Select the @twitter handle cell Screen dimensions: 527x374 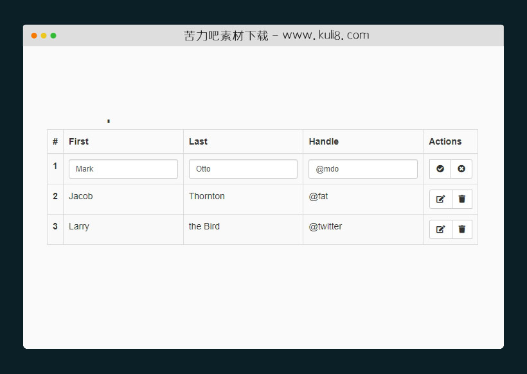click(325, 227)
